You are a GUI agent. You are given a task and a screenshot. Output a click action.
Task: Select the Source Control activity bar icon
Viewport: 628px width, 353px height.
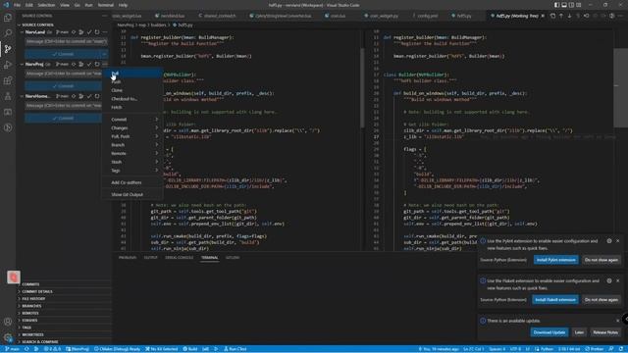[8, 49]
